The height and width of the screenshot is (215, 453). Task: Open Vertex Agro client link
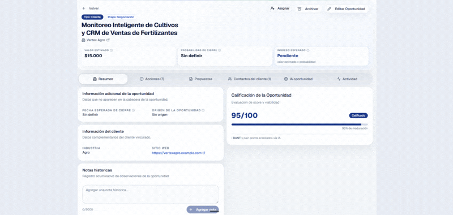coord(96,40)
